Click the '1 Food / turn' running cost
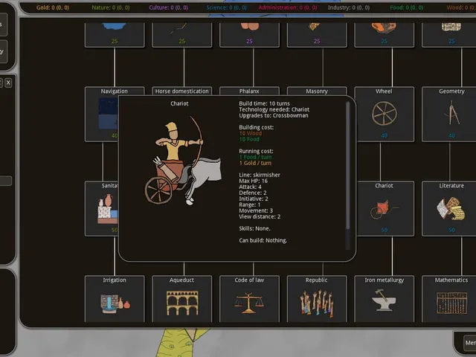Image resolution: width=476 pixels, height=357 pixels. click(x=255, y=157)
